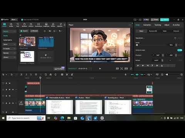The width and height of the screenshot is (185, 138).
Task: Click the Cover button on main track
Action: click(x=21, y=103)
